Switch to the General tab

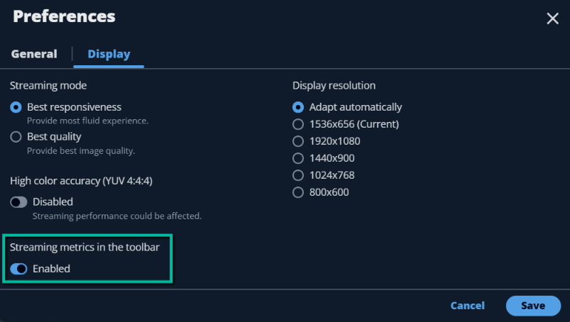click(x=34, y=54)
